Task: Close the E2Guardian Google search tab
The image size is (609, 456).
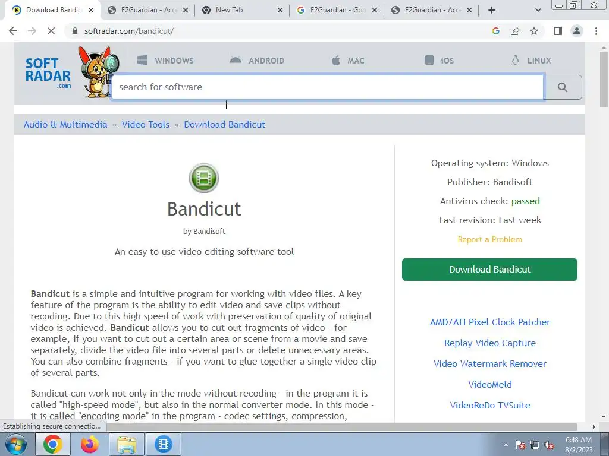Action: [x=375, y=10]
